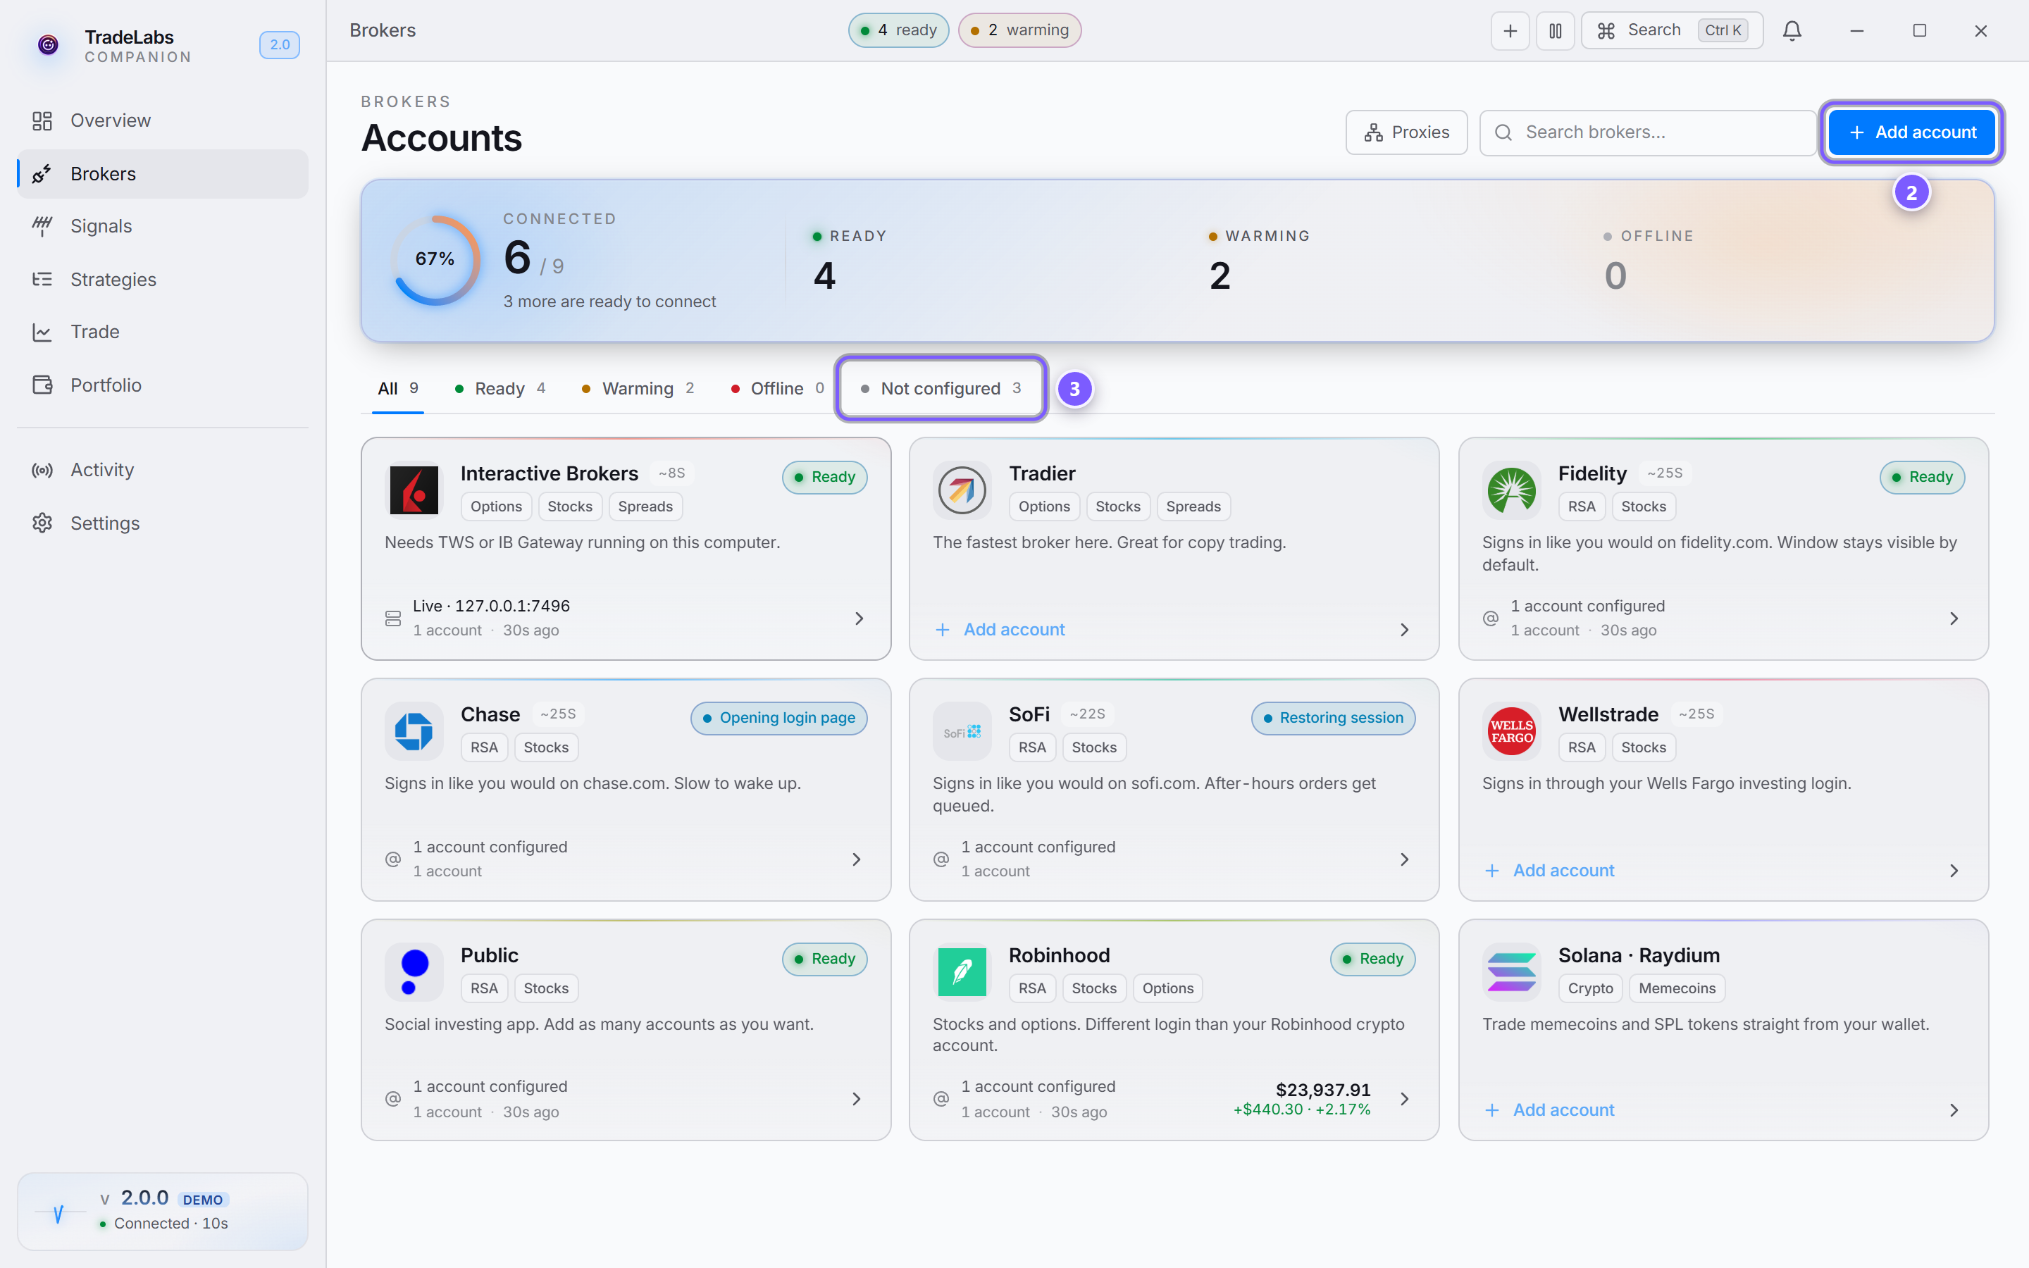Click the Memecoins tag on Solana Raydium
This screenshot has height=1268, width=2029.
1677,989
